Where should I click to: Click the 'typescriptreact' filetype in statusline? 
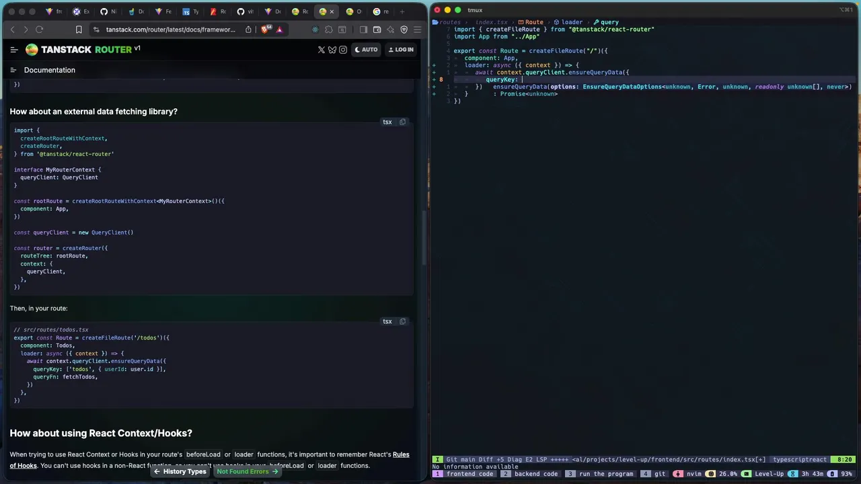coord(800,460)
